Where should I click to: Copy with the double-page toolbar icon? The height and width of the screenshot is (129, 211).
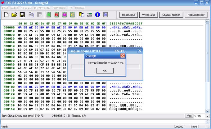click(31, 15)
